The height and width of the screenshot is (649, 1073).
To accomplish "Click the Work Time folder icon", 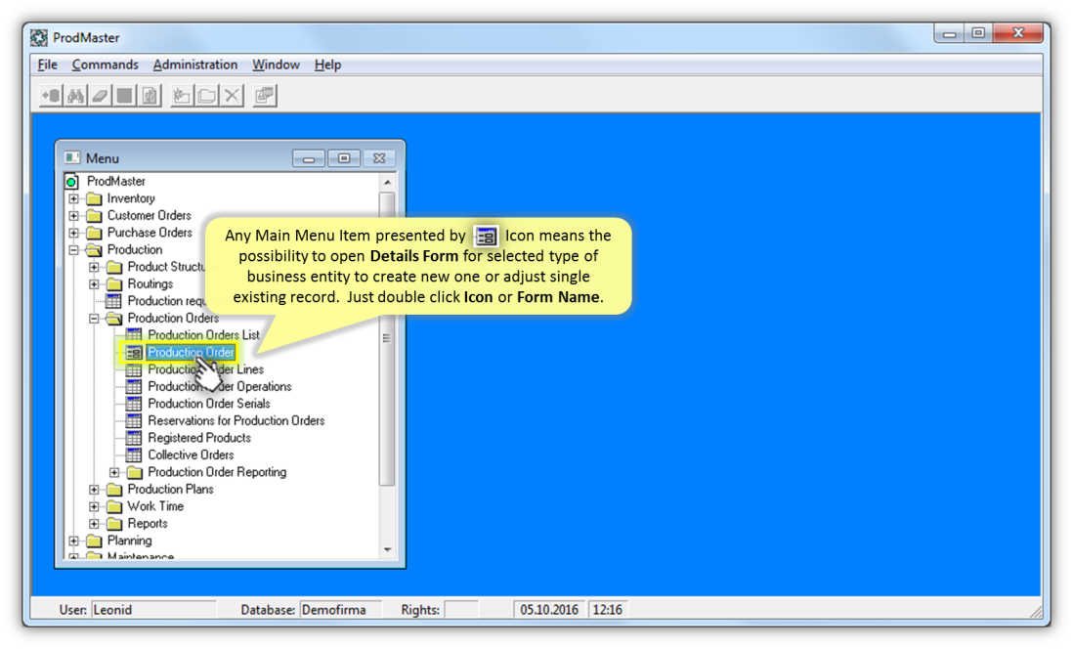I will click(x=114, y=506).
